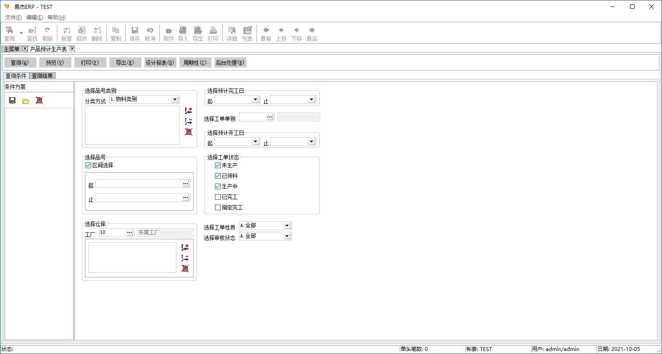Click remove item icon beside 品号类别 list
The image size is (662, 354).
[189, 121]
